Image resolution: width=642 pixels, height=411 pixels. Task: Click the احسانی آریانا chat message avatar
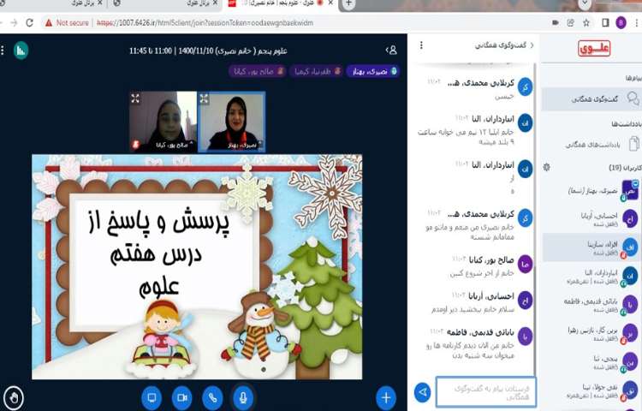pos(525,301)
